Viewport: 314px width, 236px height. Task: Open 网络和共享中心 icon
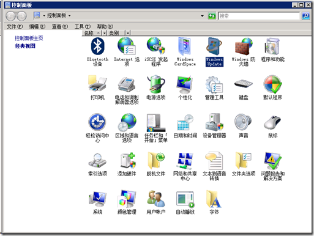(x=185, y=166)
